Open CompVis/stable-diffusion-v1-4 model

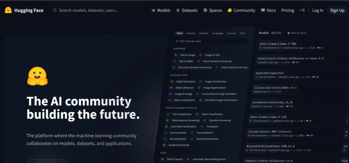coord(290,160)
